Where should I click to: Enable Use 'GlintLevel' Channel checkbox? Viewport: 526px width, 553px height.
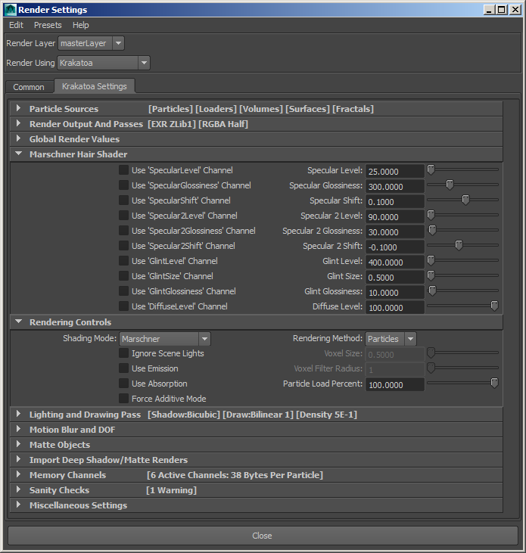123,261
